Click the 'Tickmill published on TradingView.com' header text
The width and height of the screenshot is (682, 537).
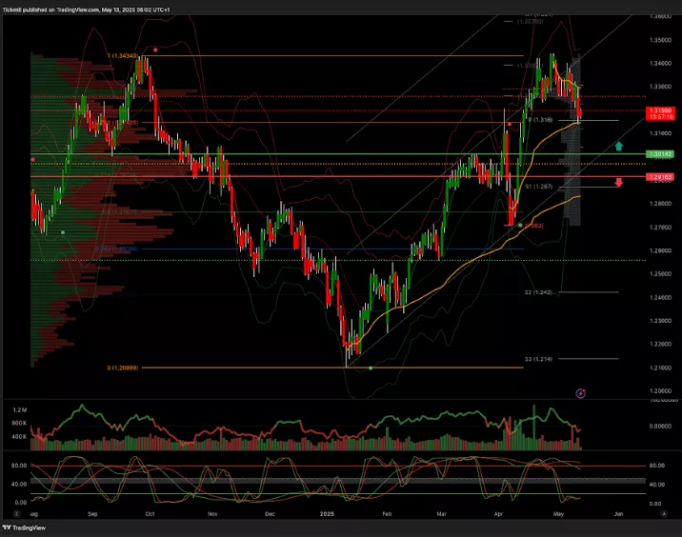(86, 9)
